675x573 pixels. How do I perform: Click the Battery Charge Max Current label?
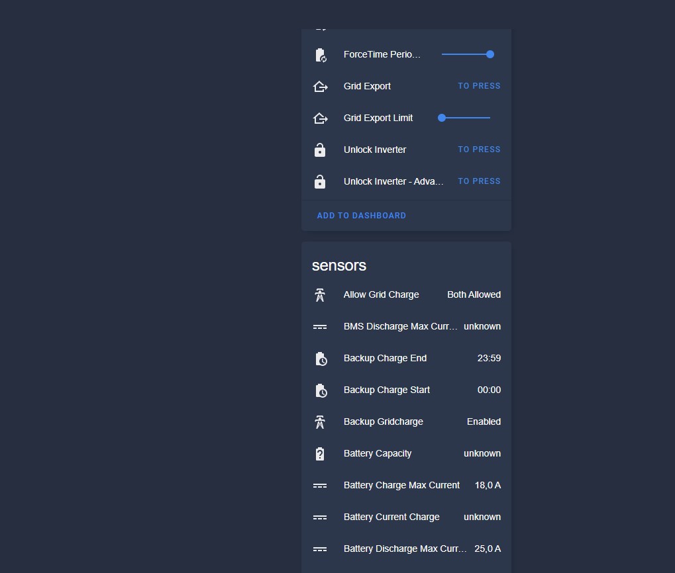coord(401,485)
